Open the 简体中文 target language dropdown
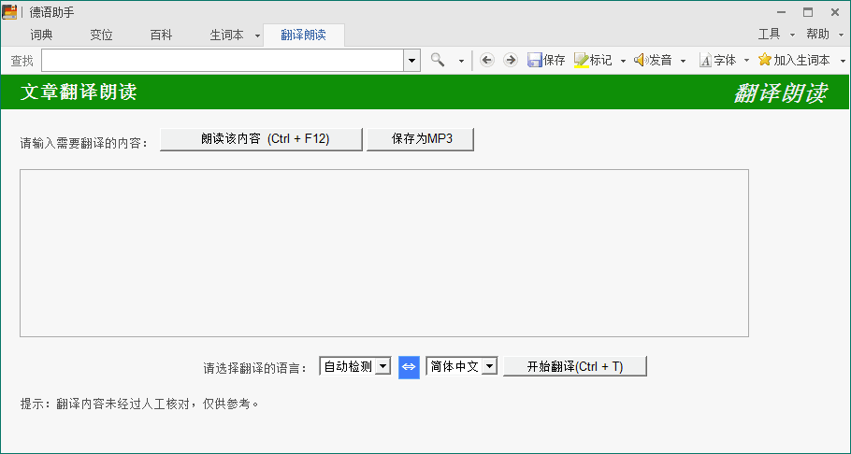The image size is (851, 454). (x=488, y=367)
